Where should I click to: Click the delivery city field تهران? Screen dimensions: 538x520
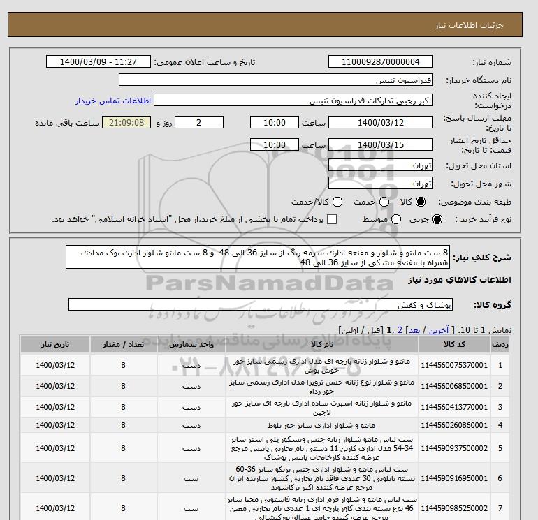click(381, 184)
